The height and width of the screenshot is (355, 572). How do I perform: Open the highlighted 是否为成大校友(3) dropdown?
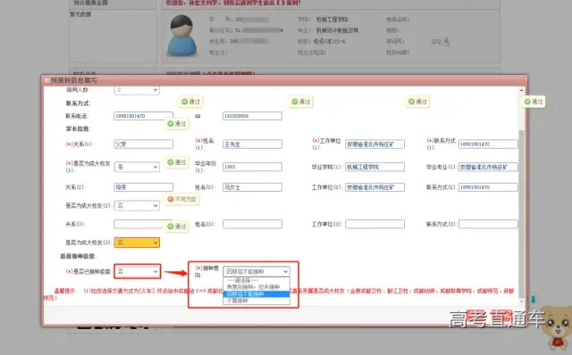pyautogui.click(x=137, y=243)
